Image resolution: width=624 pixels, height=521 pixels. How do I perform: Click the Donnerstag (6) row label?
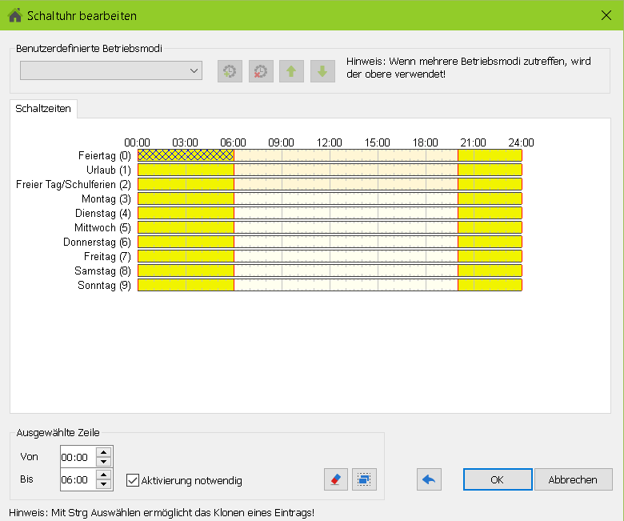coord(97,242)
